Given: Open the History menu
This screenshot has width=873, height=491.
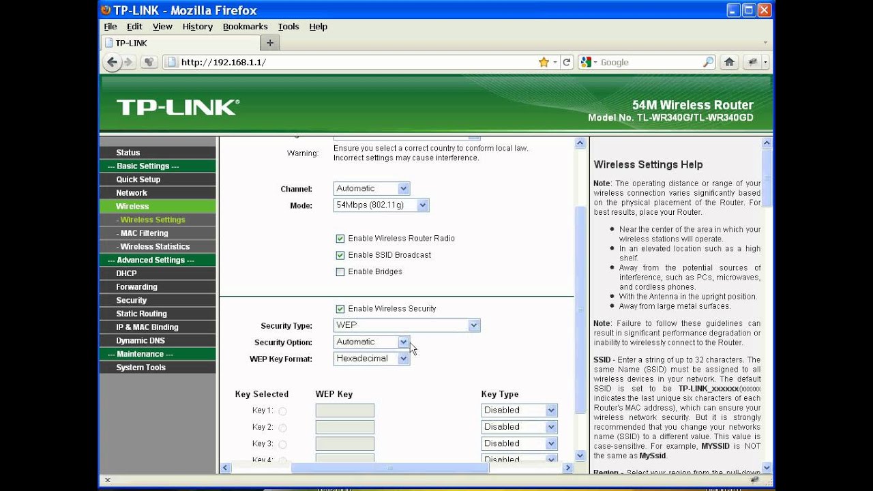Looking at the screenshot, I should click(x=198, y=27).
